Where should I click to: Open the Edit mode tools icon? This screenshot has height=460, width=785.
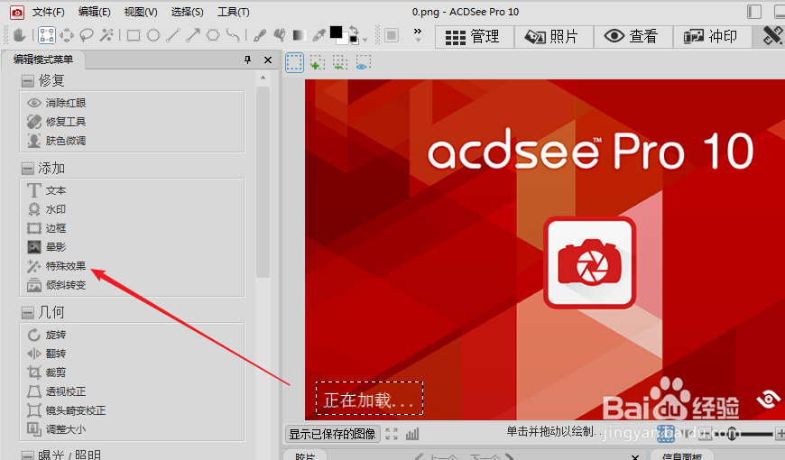pyautogui.click(x=771, y=37)
